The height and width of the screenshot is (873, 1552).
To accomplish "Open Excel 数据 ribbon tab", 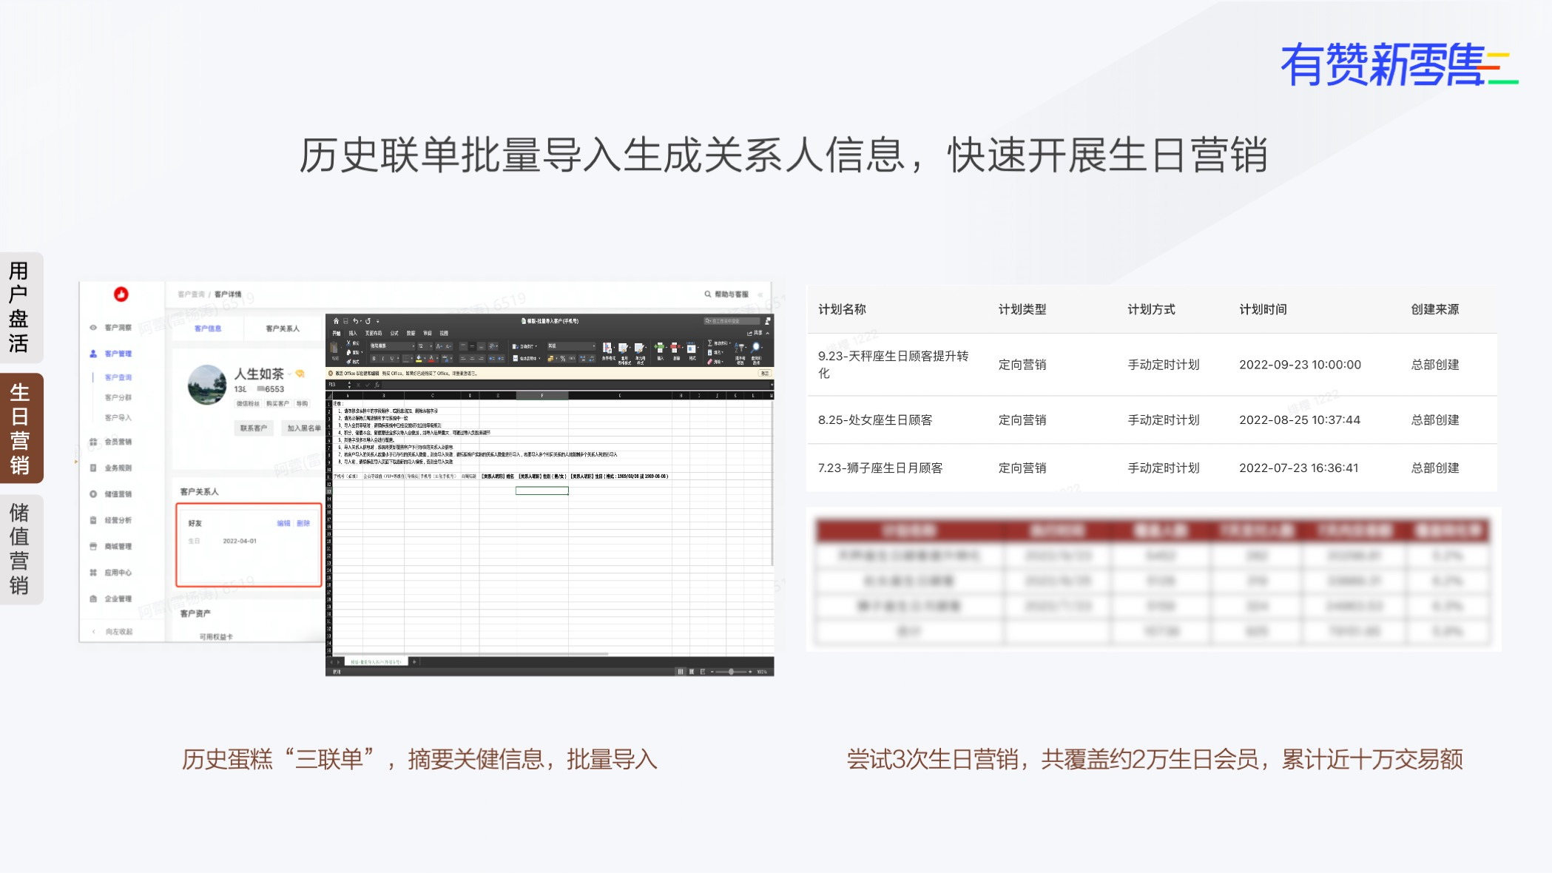I will click(411, 333).
